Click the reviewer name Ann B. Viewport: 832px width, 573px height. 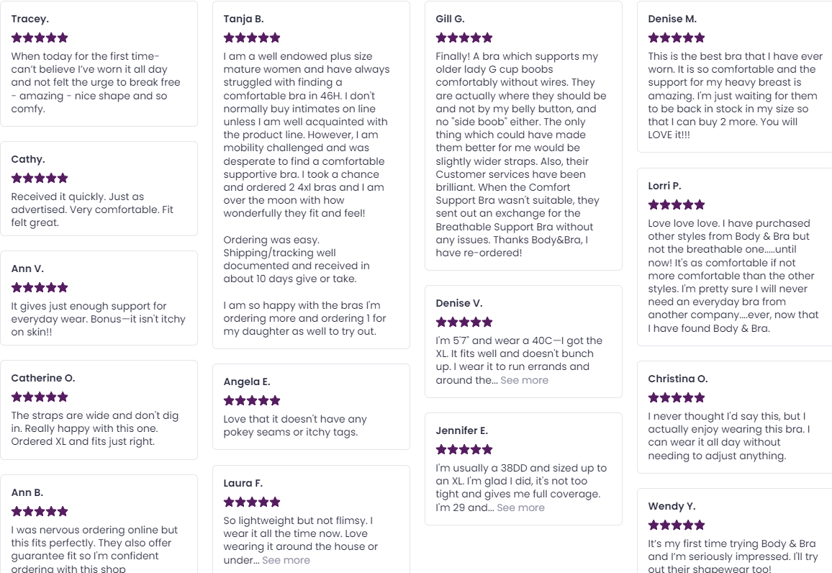coord(27,492)
